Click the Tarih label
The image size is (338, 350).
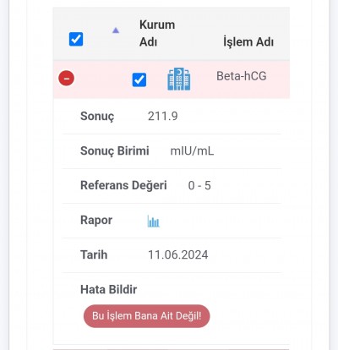tap(94, 254)
